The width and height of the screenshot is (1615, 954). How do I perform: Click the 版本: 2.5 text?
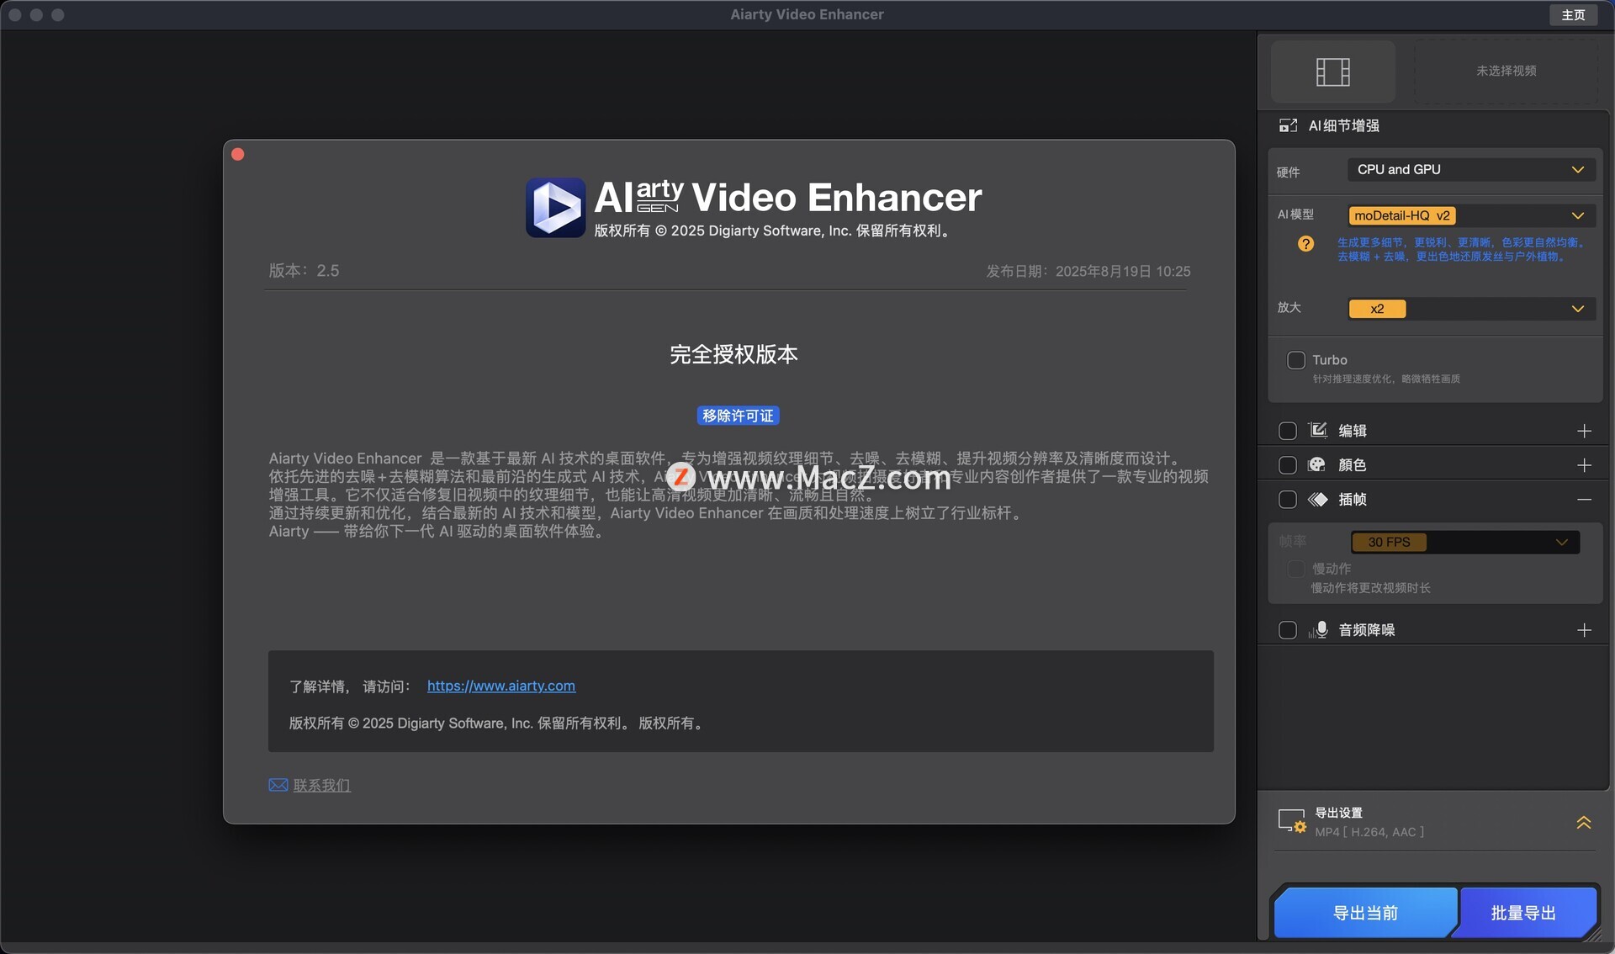point(304,271)
